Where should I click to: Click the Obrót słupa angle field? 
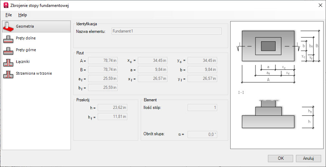202,134
